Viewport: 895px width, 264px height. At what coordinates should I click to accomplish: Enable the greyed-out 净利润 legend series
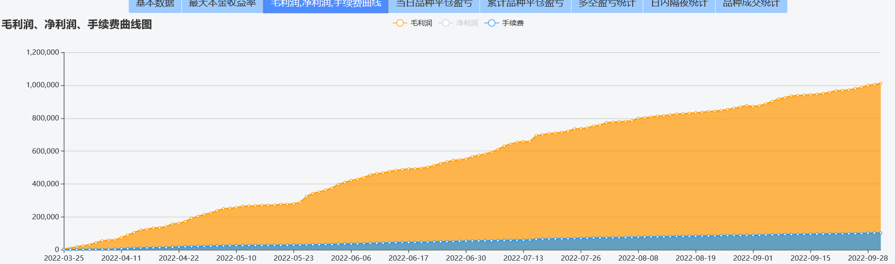[458, 23]
